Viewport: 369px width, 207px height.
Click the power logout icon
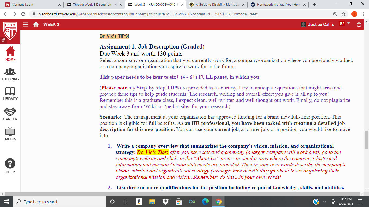coord(359,25)
